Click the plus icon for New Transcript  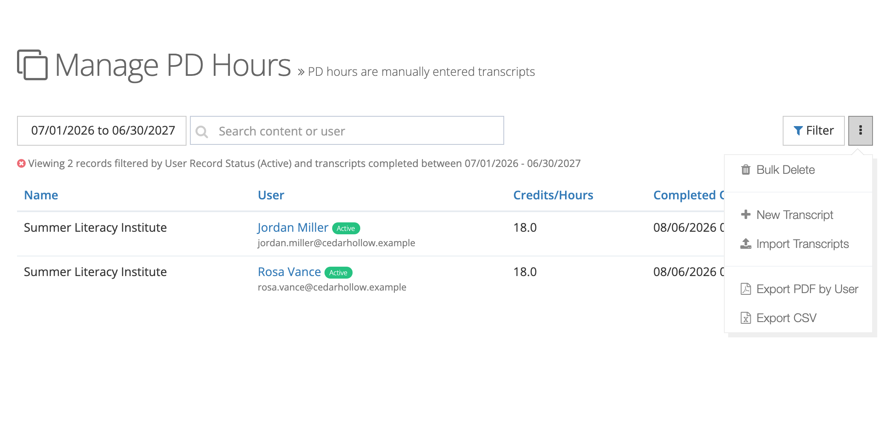[746, 214]
